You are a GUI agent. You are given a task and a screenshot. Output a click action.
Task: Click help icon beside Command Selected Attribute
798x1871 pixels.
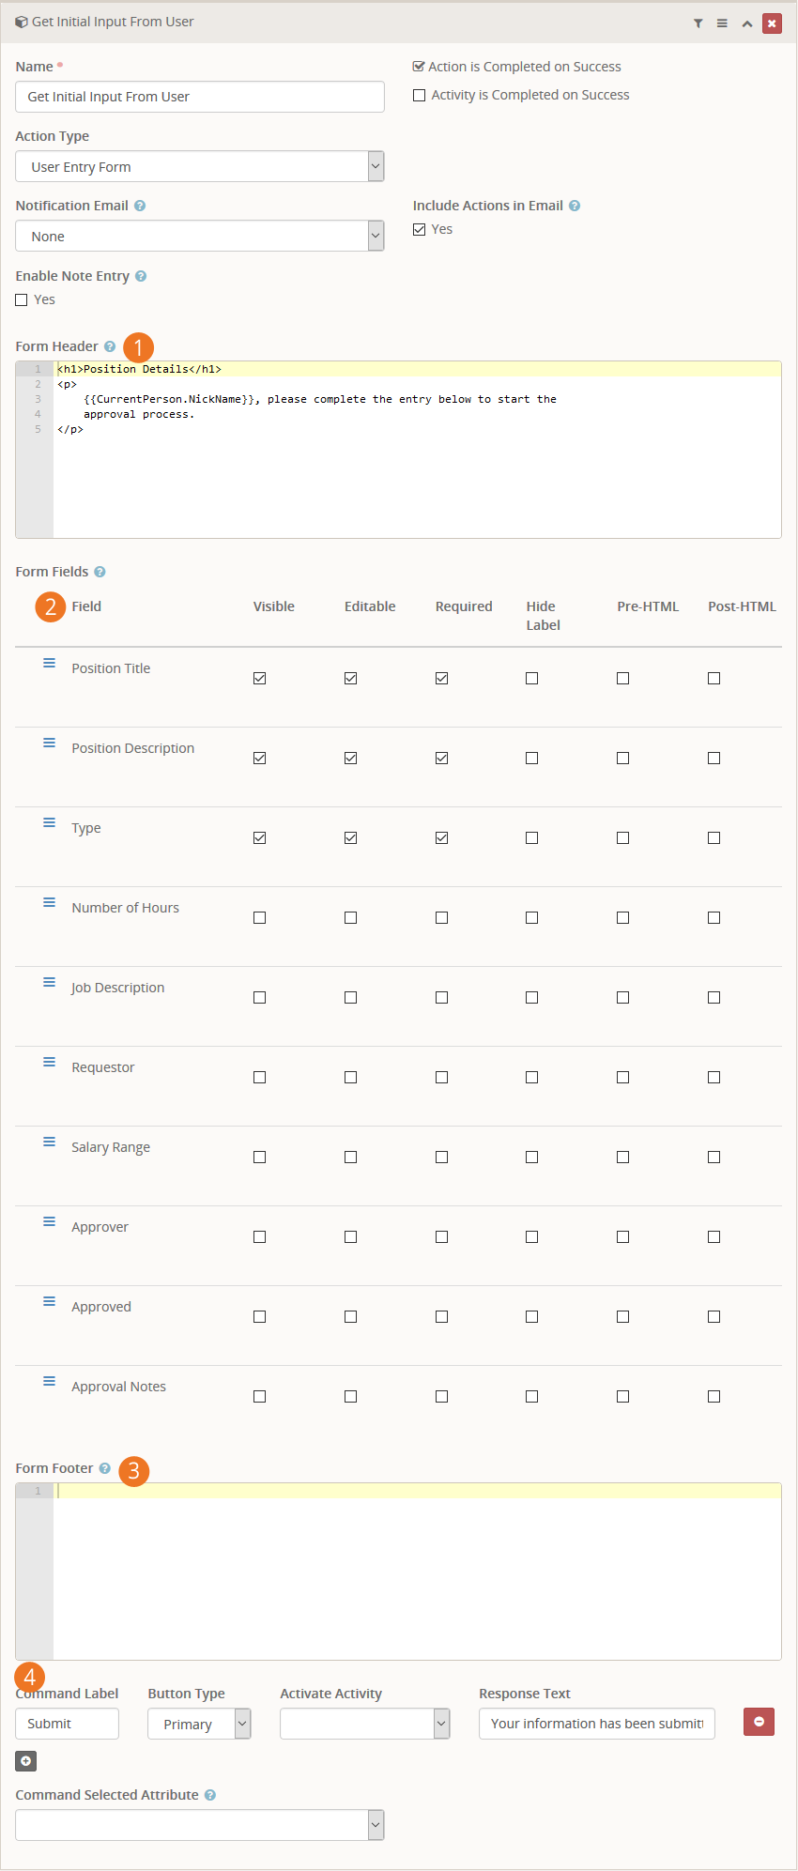(x=210, y=1795)
